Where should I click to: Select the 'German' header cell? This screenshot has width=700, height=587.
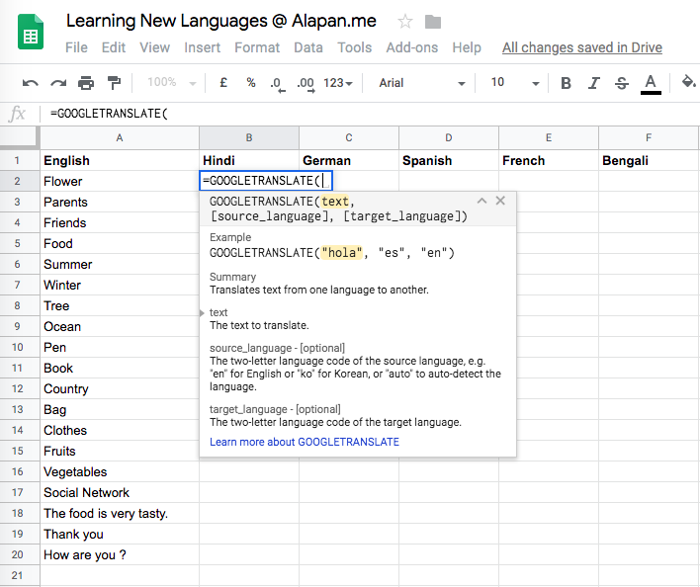coord(349,160)
